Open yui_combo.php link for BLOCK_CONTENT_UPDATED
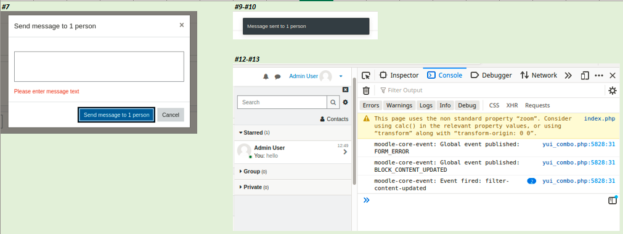This screenshot has width=623, height=234. 579,163
